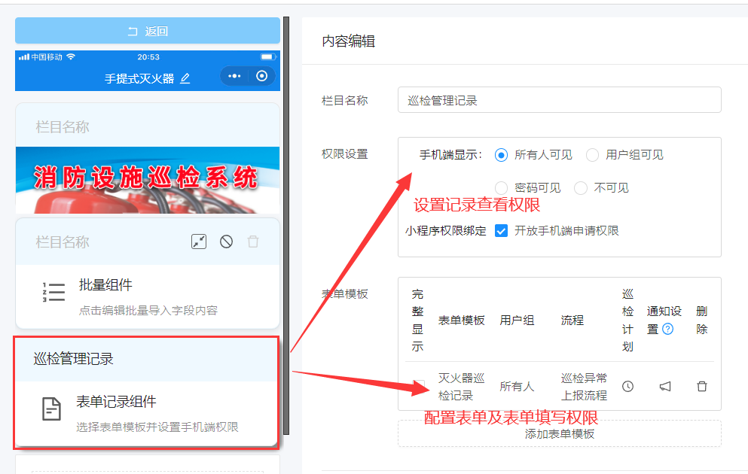Click the shrink/collapse icon in 栏目名称 header
748x474 pixels.
click(199, 242)
